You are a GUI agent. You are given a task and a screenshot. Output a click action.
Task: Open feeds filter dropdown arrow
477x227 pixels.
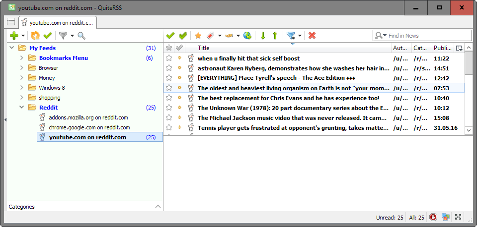click(72, 36)
